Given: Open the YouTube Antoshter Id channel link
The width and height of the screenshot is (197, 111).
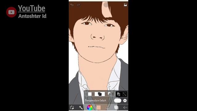Looking at the screenshot, I should (x=32, y=12).
